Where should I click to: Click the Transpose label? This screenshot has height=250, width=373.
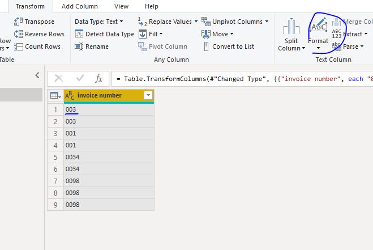coord(40,22)
